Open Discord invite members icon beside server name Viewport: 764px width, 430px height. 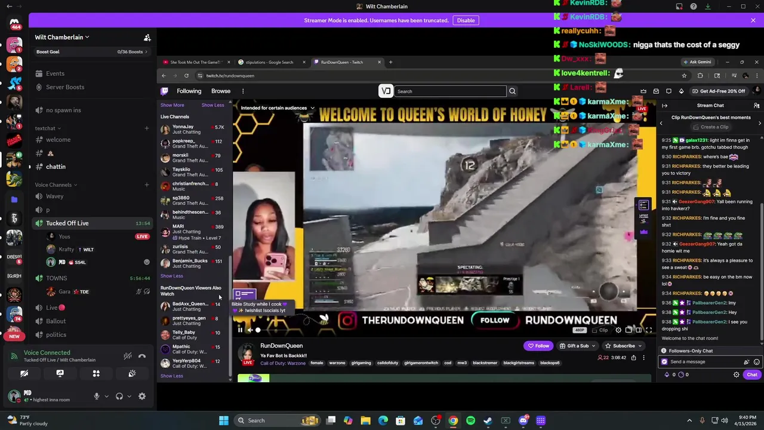coord(147,38)
